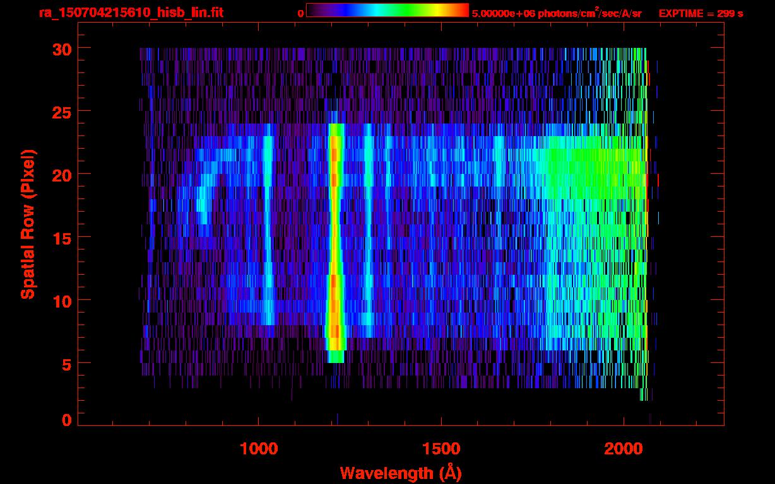Screen dimensions: 775x484
Task: Click the 5.00000e+06 photons colorbar maximum label
Action: [x=557, y=13]
